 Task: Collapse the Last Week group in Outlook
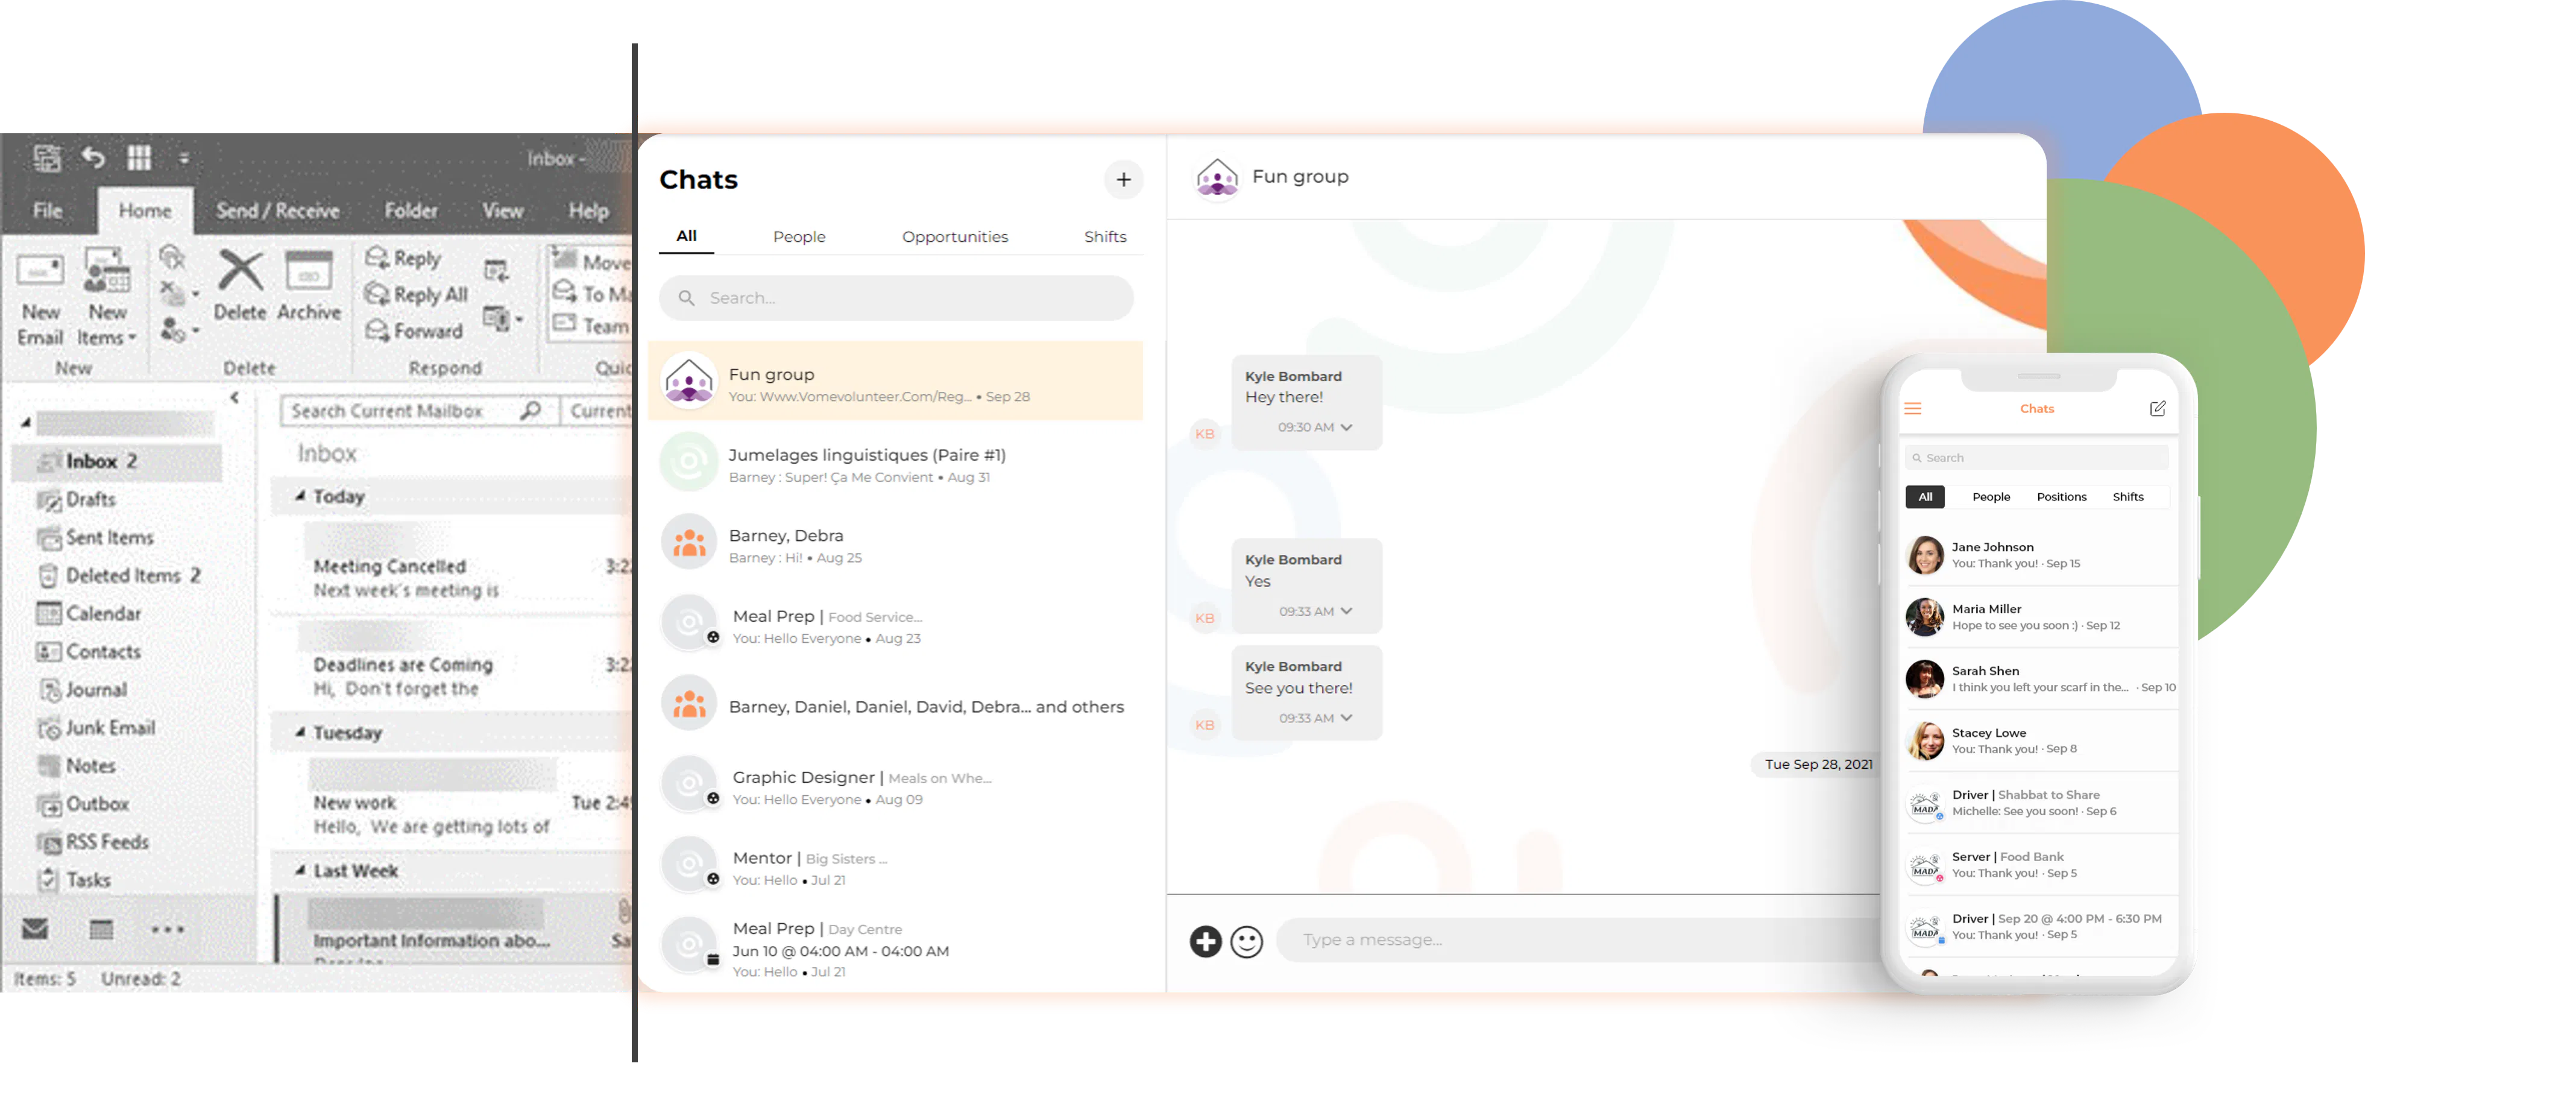pyautogui.click(x=299, y=870)
